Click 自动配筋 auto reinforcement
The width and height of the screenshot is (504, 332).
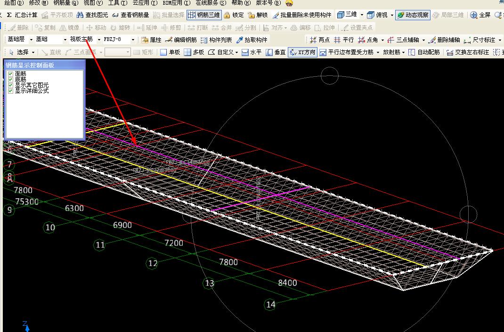[x=424, y=52]
